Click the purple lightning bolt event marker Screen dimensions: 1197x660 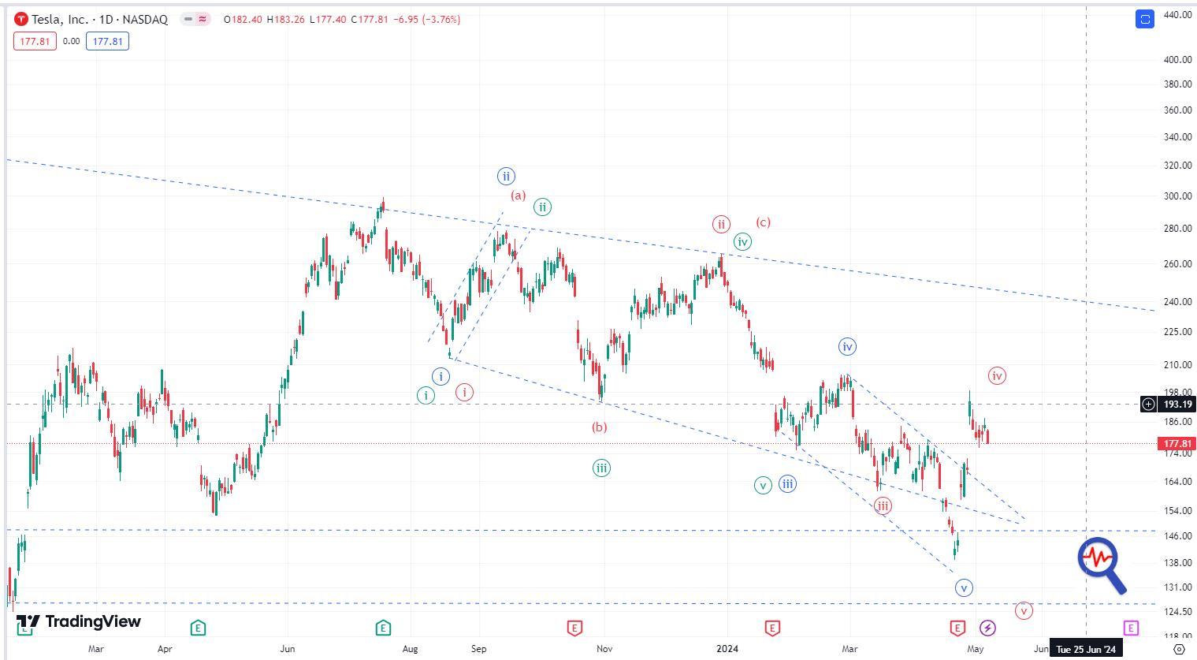(x=987, y=628)
